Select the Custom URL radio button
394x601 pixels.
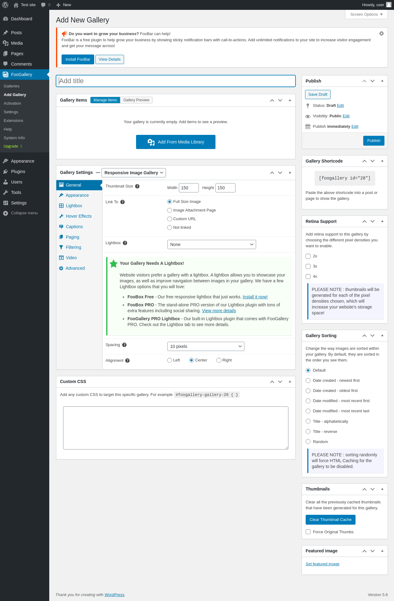click(170, 219)
